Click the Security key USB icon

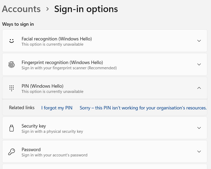(x=11, y=128)
